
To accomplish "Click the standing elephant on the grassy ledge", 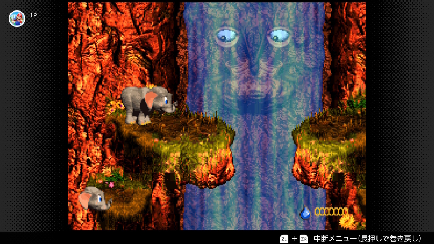I will click(149, 105).
